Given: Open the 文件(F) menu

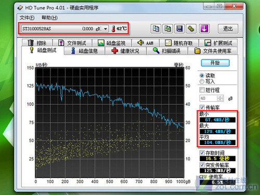Looking at the screenshot, I should [x=27, y=18].
